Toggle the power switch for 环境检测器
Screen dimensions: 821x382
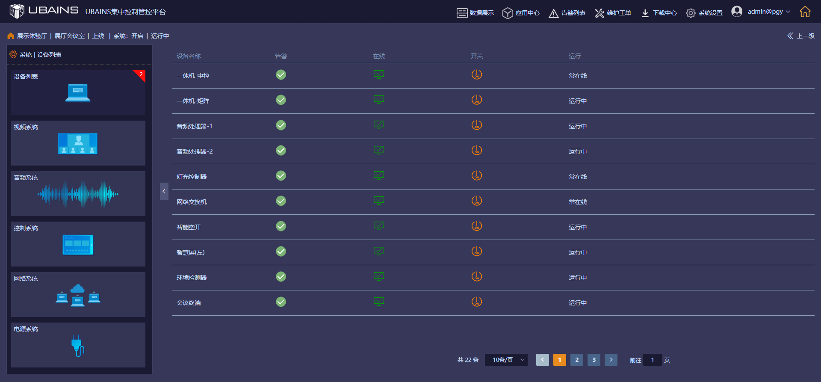coord(477,276)
